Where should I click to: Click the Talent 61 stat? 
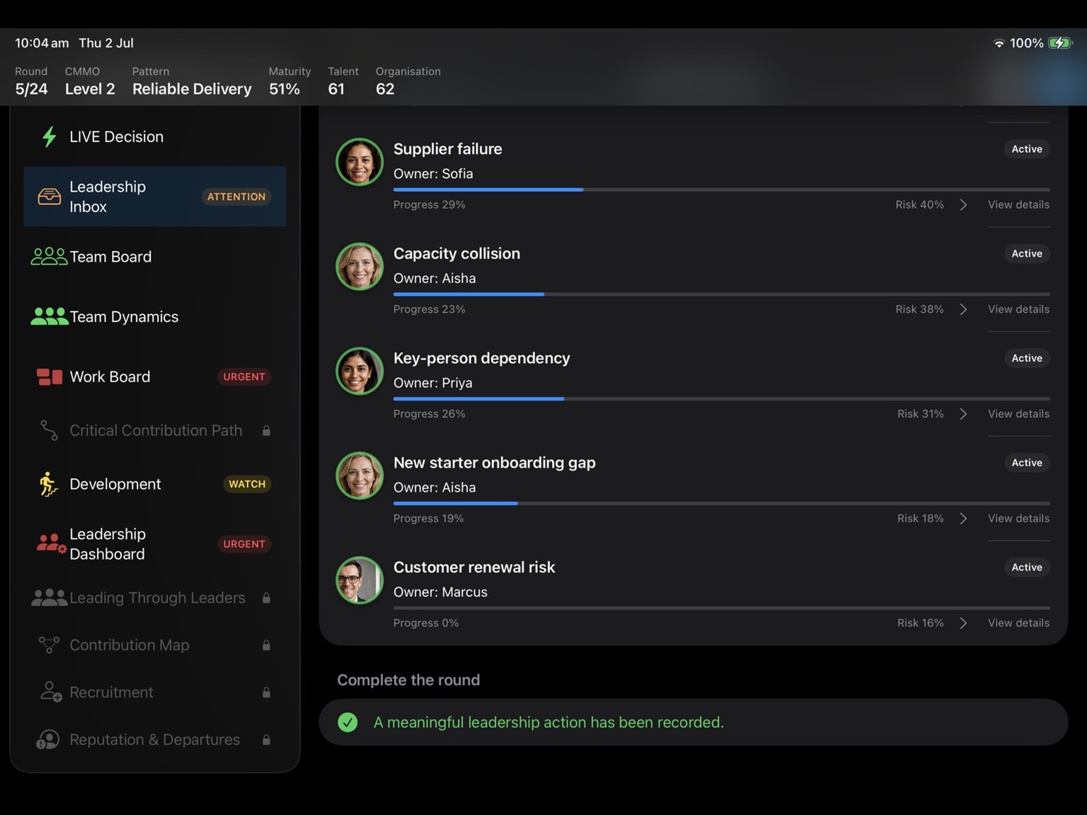pos(343,81)
